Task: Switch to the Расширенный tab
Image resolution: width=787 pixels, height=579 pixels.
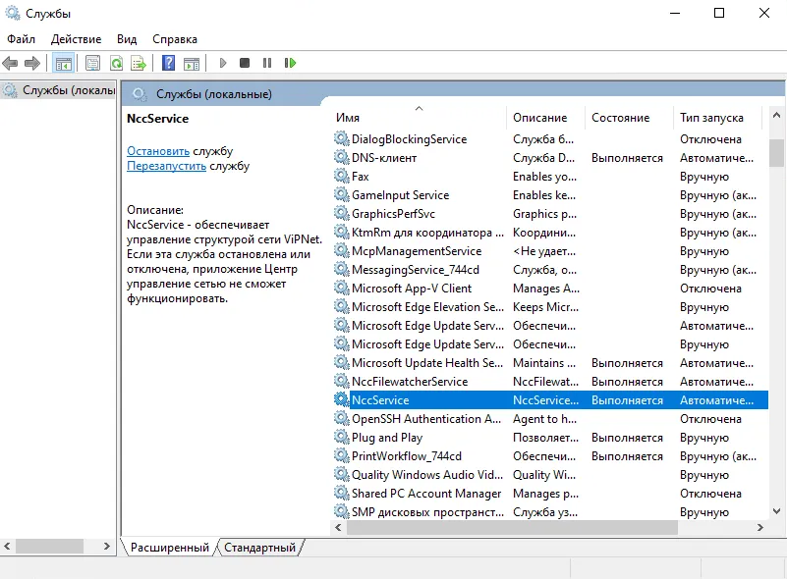Action: click(170, 548)
